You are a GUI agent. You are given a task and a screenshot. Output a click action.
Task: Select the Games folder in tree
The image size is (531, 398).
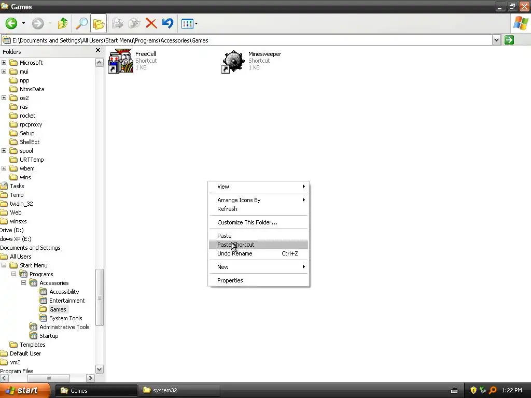point(58,309)
